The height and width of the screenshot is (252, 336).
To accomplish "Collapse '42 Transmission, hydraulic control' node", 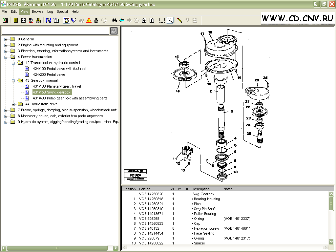I will pyautogui.click(x=13, y=63).
